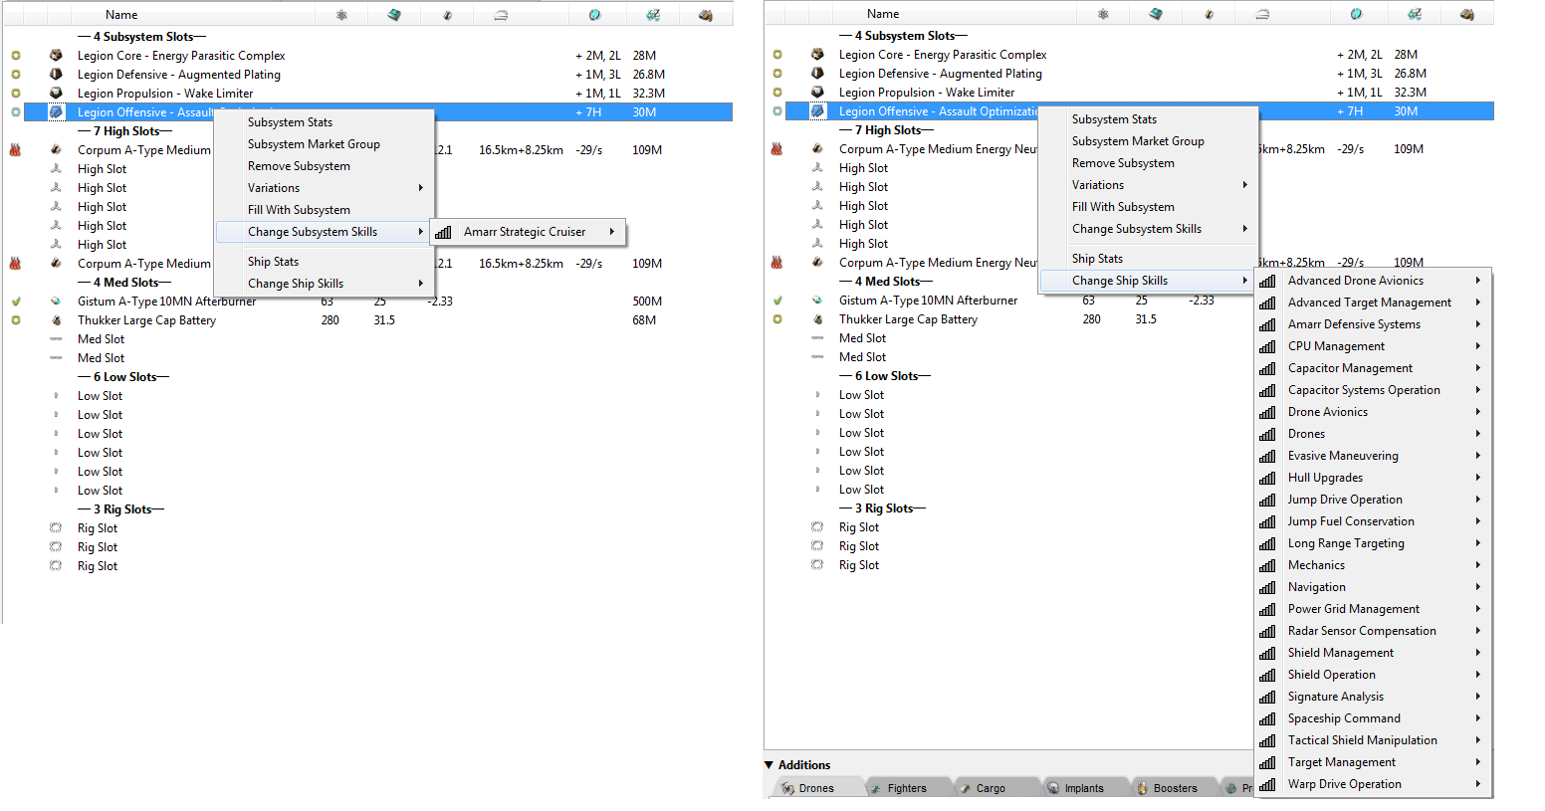The height and width of the screenshot is (811, 1545).
Task: Click the Thukker Large Cap Battery icon
Action: [x=55, y=319]
